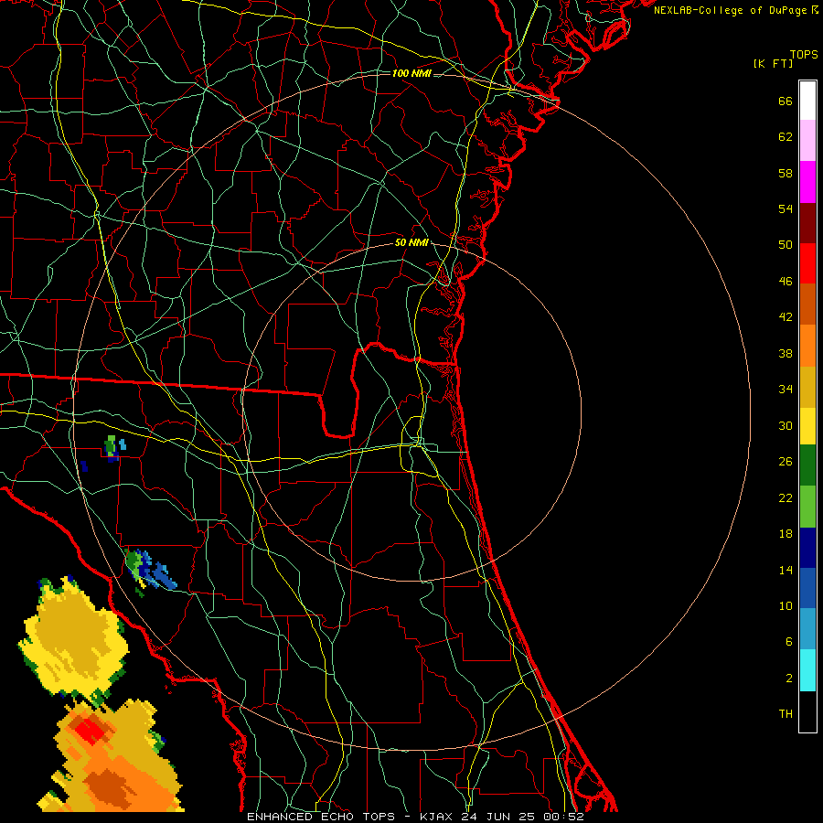Screen dimensions: 823x823
Task: Click the black TH threshold swatch
Action: (x=807, y=711)
